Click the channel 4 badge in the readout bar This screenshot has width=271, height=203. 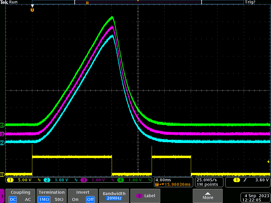click(121, 180)
